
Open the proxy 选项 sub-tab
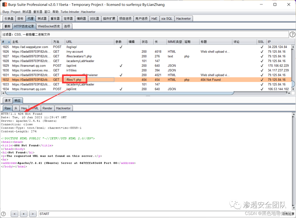(67, 26)
